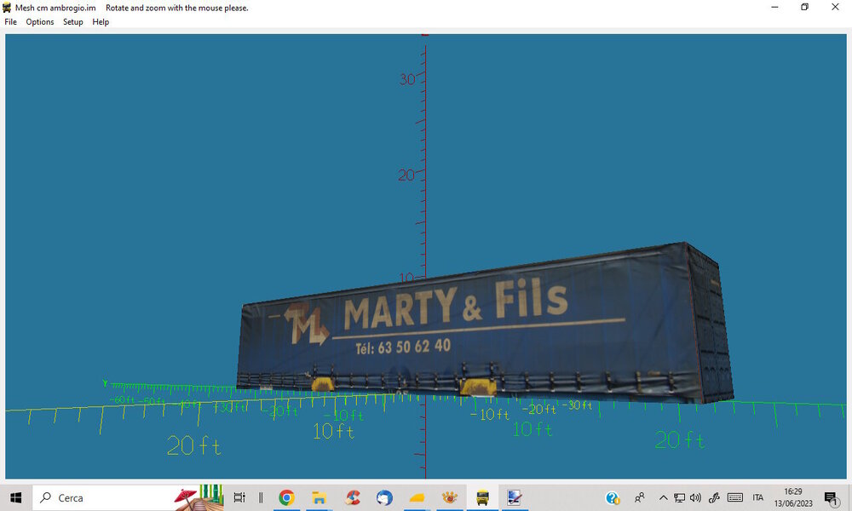Open Task View from the taskbar

pos(239,497)
